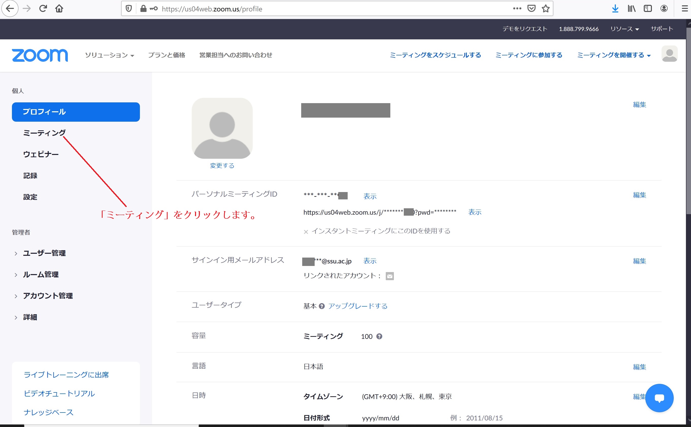Toggle the browser sidebar icon
691x427 pixels.
click(x=648, y=9)
